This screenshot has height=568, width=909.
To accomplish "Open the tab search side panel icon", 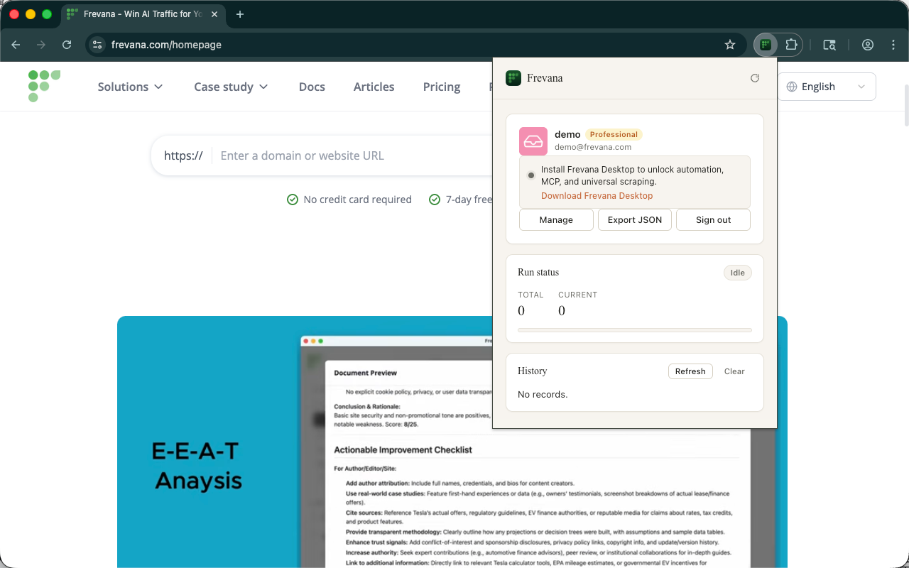I will pyautogui.click(x=829, y=45).
